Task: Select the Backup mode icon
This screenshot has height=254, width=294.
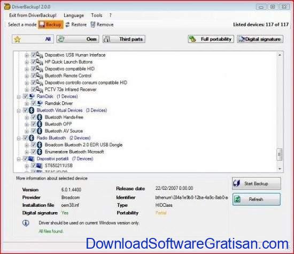Action: click(x=42, y=25)
